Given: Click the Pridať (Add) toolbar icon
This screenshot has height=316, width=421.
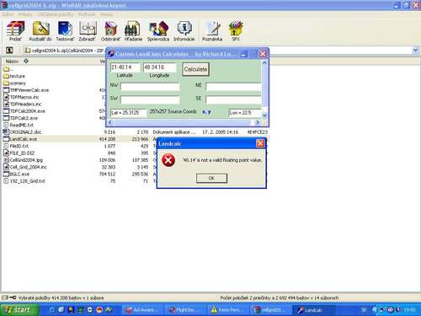Looking at the screenshot, I should click(15, 31).
